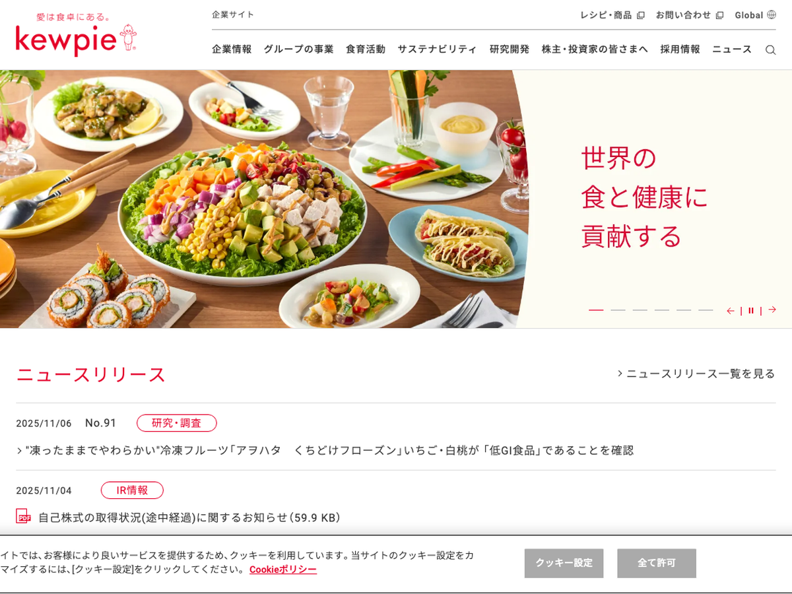Expand 株主・投資家の皆さまへ menu
Screen dimensions: 792x594
(x=595, y=49)
